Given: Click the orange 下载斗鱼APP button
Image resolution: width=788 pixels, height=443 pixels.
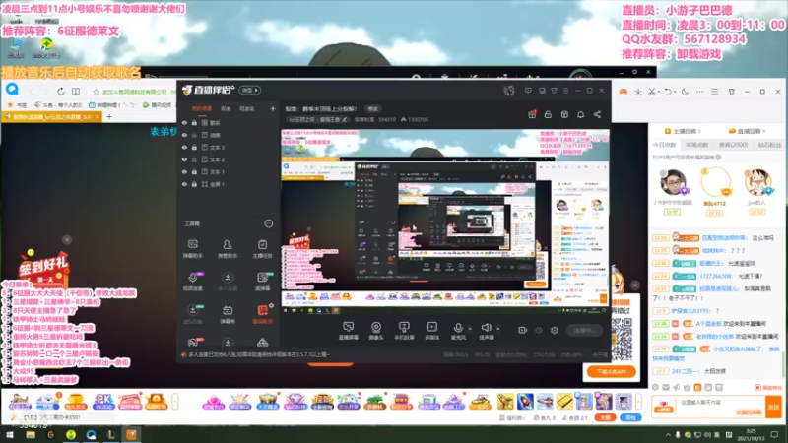Looking at the screenshot, I should 611,372.
